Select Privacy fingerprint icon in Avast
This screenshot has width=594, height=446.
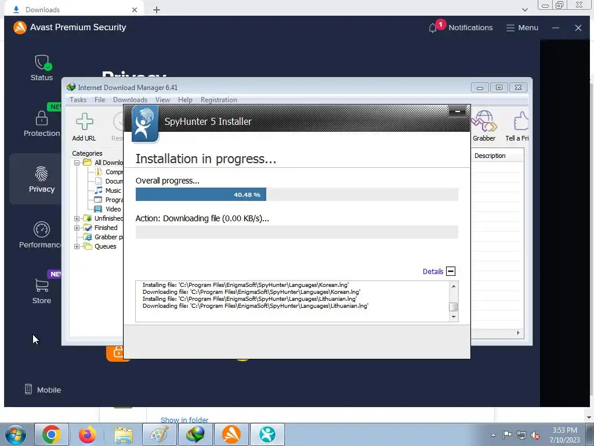42,174
